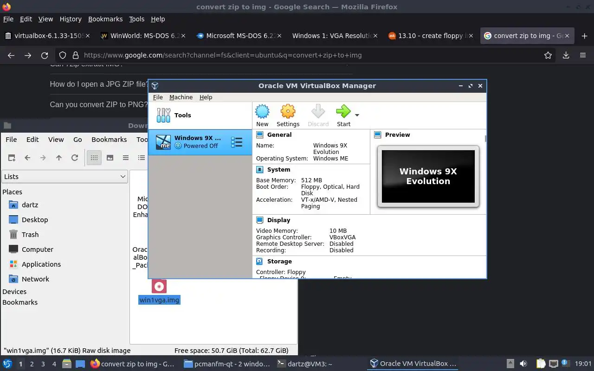
Task: Click the Display section header
Action: click(x=278, y=220)
